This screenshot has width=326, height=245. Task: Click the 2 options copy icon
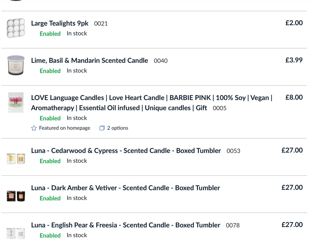[102, 128]
